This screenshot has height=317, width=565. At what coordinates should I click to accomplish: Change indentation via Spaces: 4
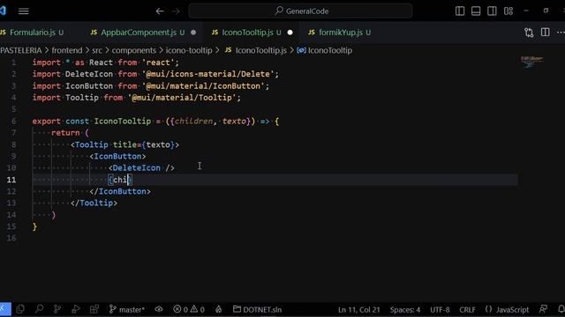pyautogui.click(x=405, y=309)
